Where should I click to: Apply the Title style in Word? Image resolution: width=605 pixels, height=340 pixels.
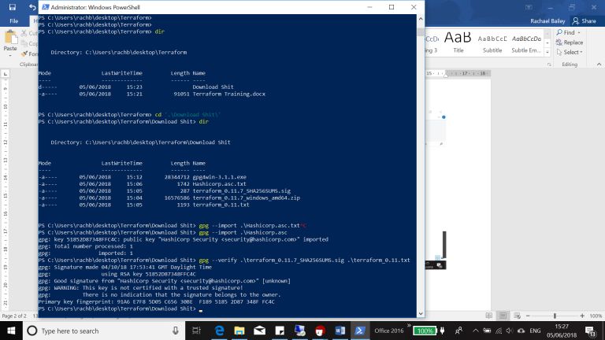tap(458, 42)
